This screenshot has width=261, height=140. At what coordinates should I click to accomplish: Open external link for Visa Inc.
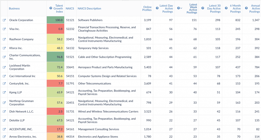tap(4, 29)
